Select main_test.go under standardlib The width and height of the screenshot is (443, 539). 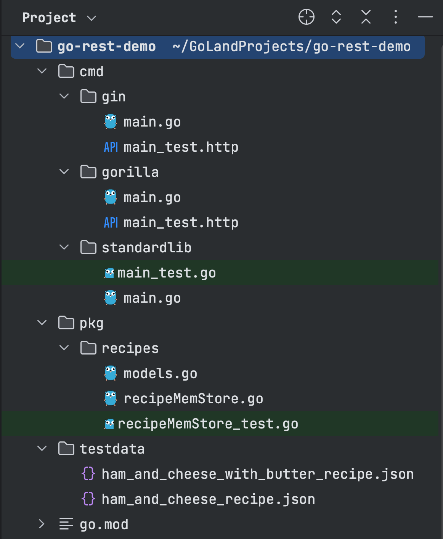(x=166, y=273)
